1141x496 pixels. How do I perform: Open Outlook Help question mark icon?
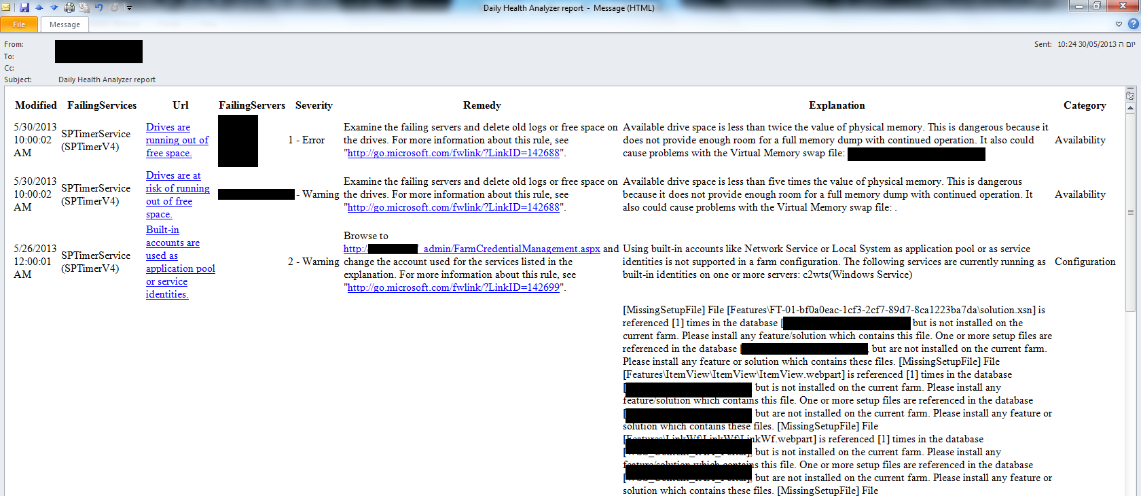1132,24
